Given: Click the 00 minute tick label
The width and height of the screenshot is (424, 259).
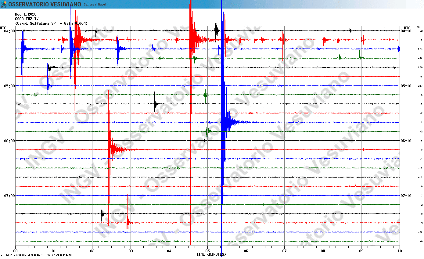Looking at the screenshot, I should click(15, 251).
